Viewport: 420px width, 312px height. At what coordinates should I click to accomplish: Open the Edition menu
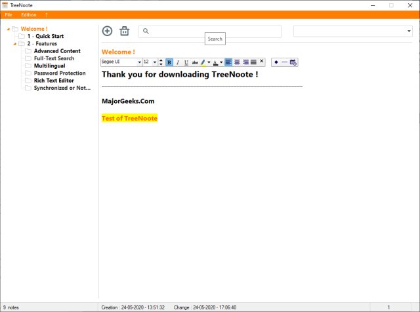pyautogui.click(x=29, y=14)
